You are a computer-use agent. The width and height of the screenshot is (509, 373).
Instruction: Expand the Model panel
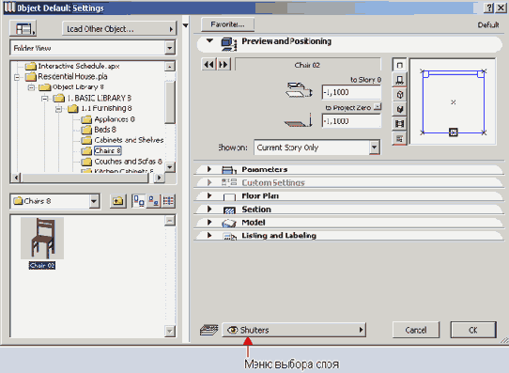click(209, 223)
